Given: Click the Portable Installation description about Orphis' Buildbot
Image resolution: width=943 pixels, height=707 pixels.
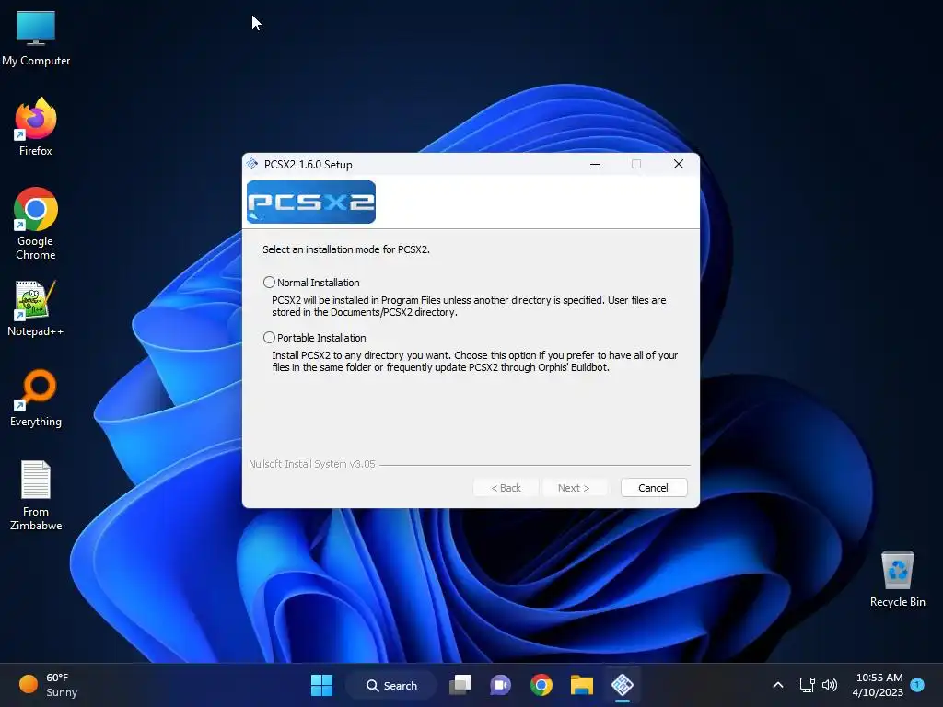Looking at the screenshot, I should coord(475,361).
